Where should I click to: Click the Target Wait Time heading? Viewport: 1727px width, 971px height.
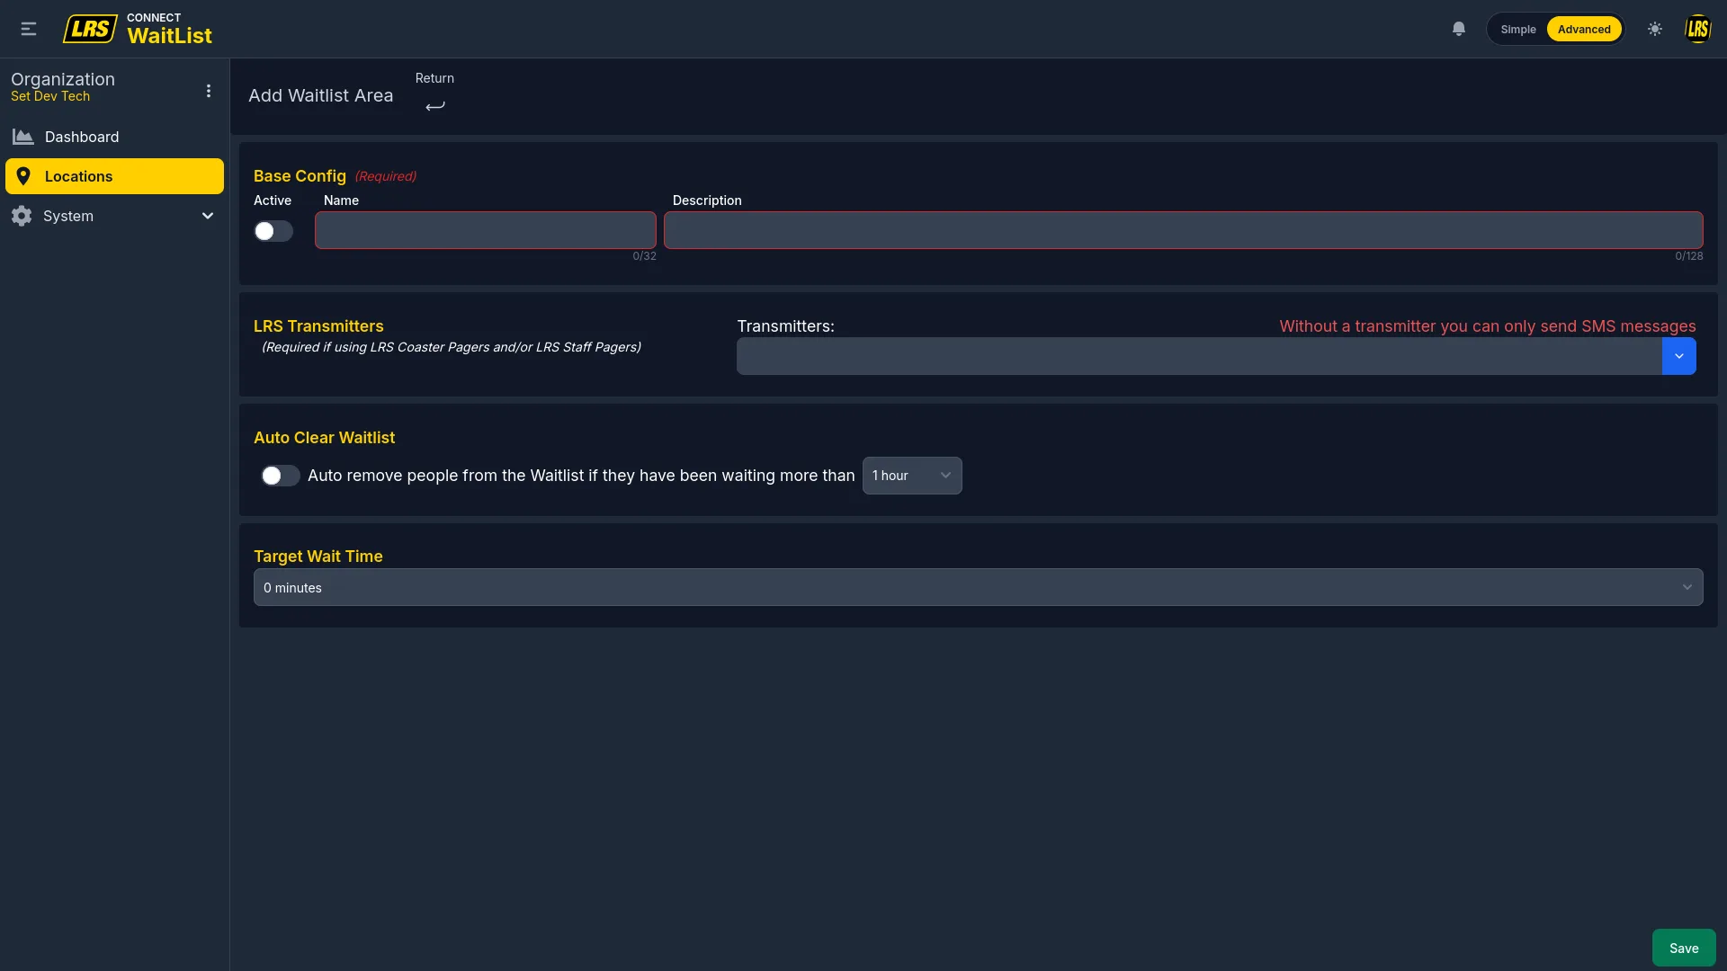(x=318, y=557)
